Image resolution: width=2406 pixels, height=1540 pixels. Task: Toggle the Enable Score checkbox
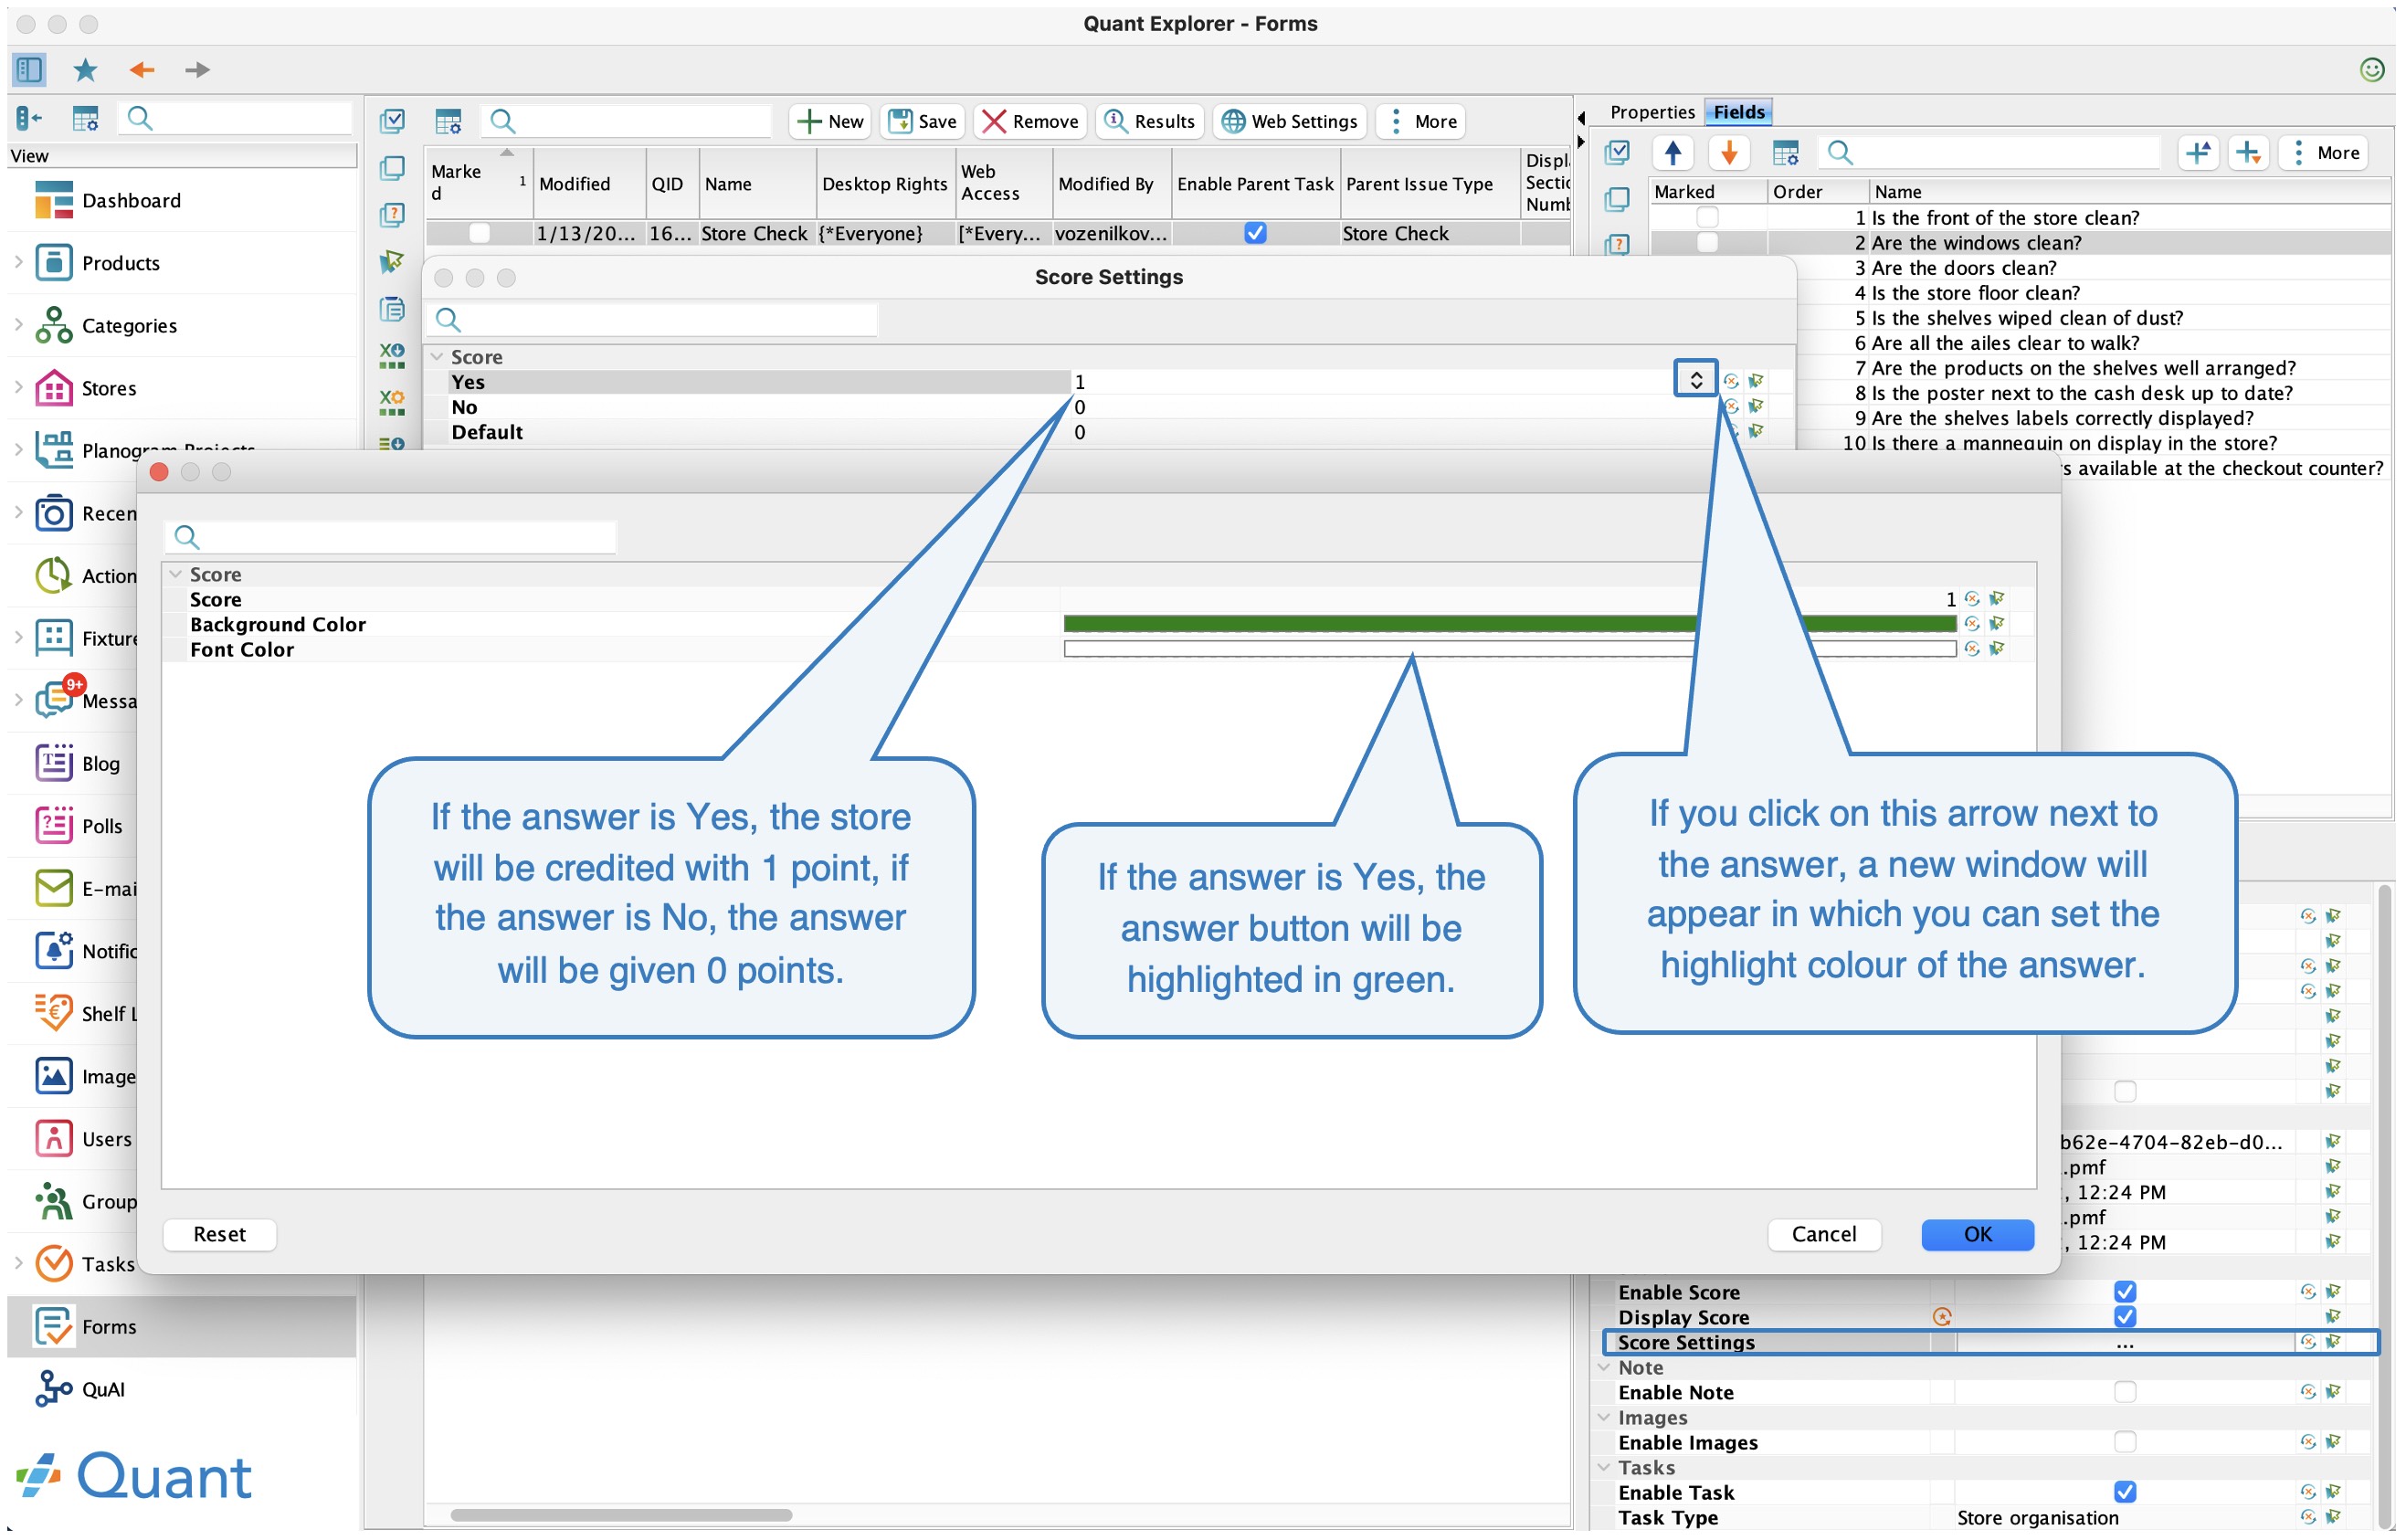[2125, 1292]
